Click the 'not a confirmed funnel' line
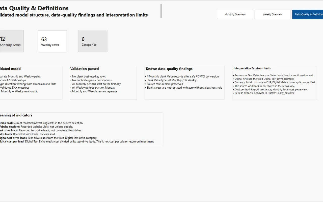 (x=273, y=75)
